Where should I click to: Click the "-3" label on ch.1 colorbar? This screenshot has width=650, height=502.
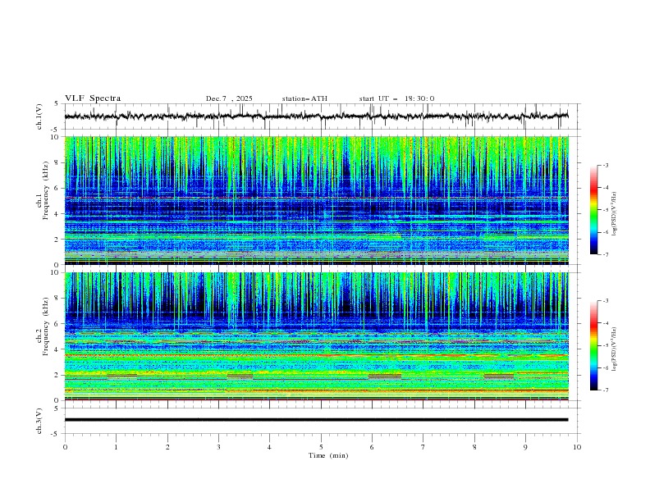606,165
